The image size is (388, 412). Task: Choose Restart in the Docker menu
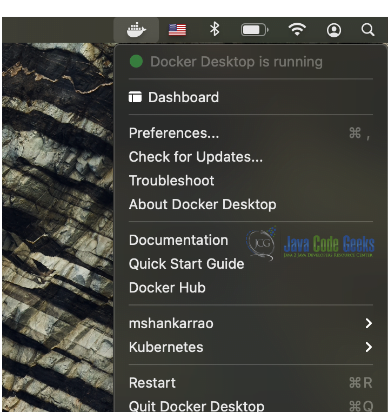(251, 383)
